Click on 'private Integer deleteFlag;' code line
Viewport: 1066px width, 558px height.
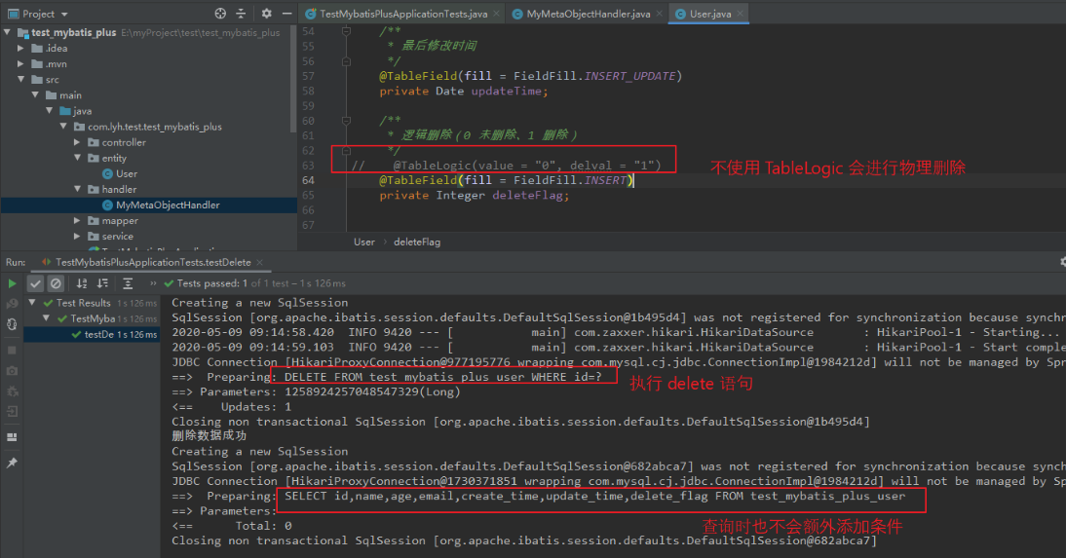[x=474, y=195]
